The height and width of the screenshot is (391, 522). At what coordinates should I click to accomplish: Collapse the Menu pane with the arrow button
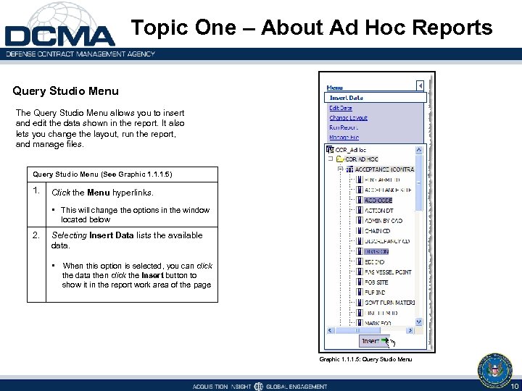pos(420,86)
